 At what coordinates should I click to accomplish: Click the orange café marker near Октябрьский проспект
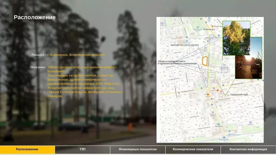218,90
